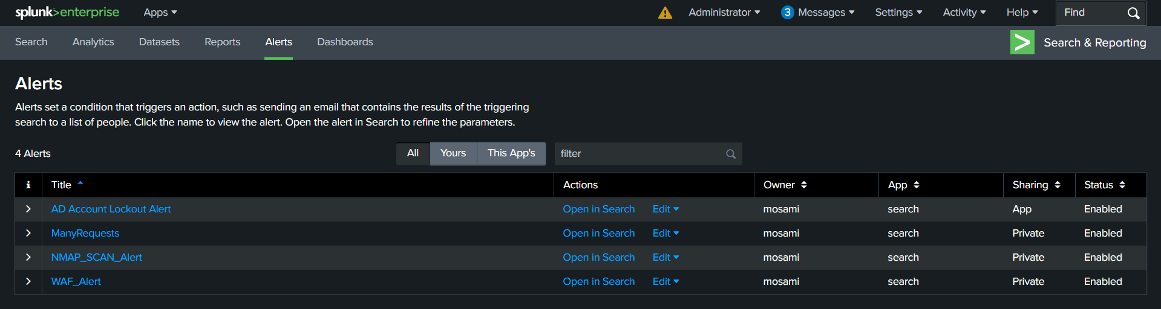Sort alerts by Title column
This screenshot has width=1161, height=309.
click(67, 185)
